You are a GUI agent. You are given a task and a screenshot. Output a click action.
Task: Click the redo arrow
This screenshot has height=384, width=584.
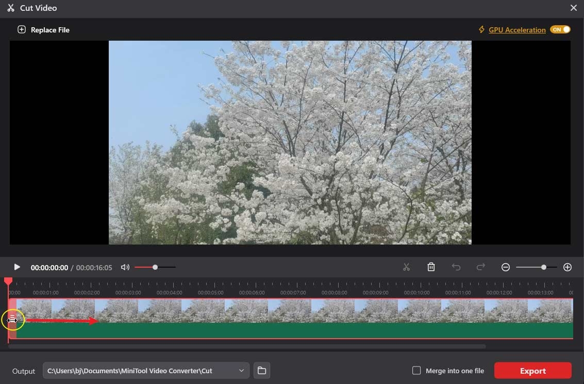tap(481, 267)
